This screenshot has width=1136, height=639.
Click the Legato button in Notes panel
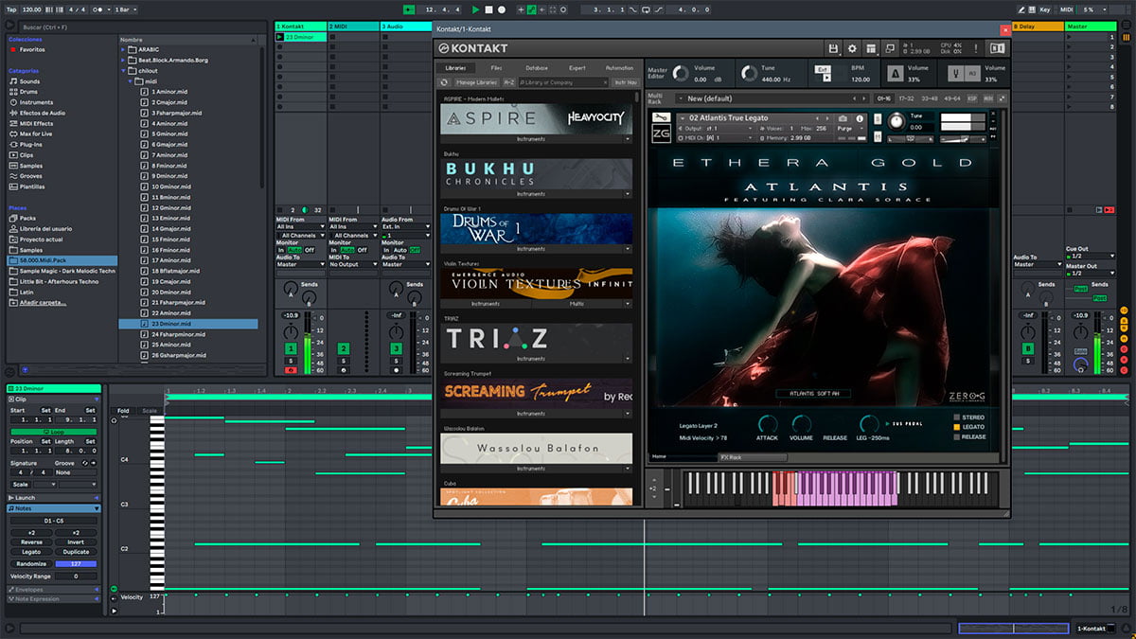[x=30, y=552]
